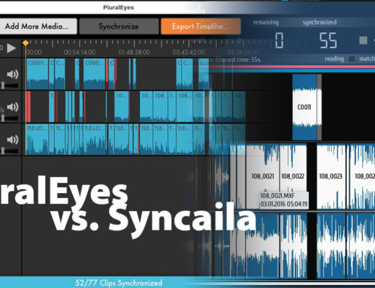Select the 108_0021 clip in Syncaila

[x=262, y=176]
